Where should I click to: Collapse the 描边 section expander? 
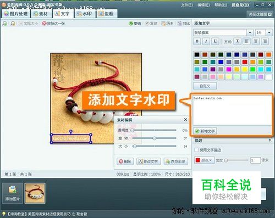pyautogui.click(x=269, y=140)
